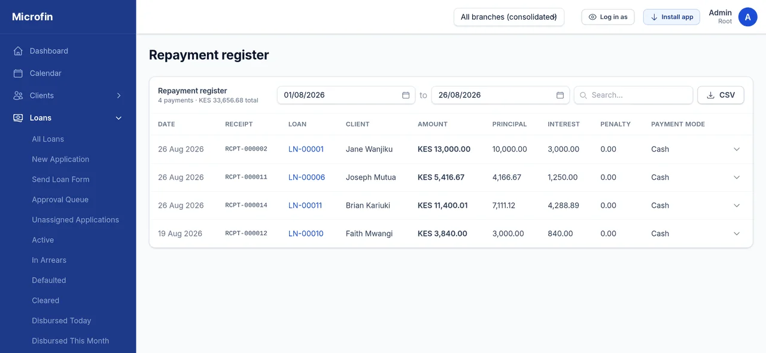The width and height of the screenshot is (766, 353).
Task: Click amount KES 11,400.01
Action: (443, 205)
